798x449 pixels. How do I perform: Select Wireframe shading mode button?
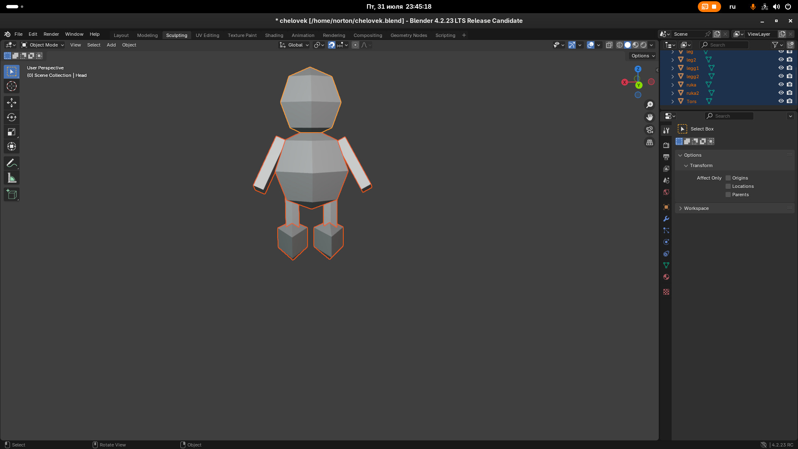[x=620, y=45]
